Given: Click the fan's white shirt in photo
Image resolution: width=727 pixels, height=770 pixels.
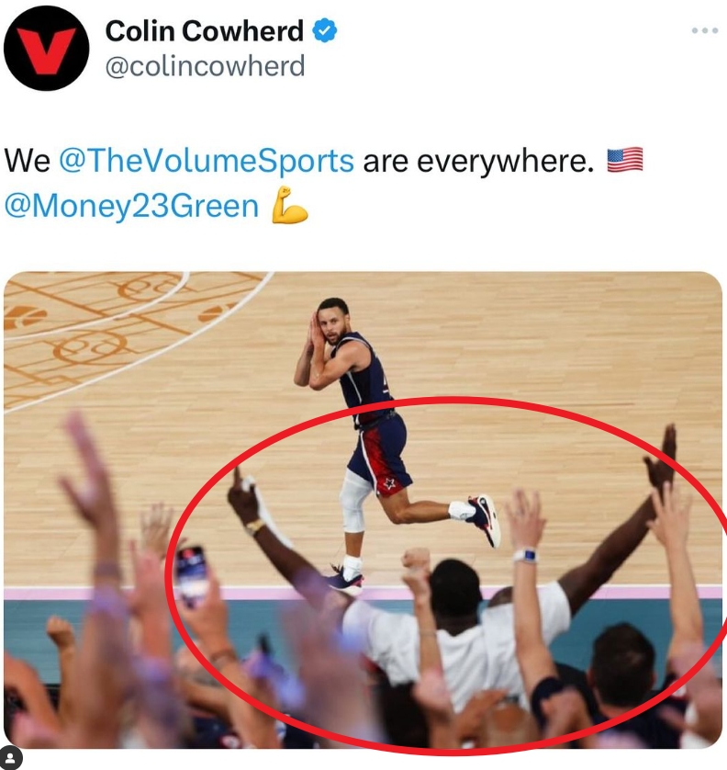Looking at the screenshot, I should click(x=458, y=645).
